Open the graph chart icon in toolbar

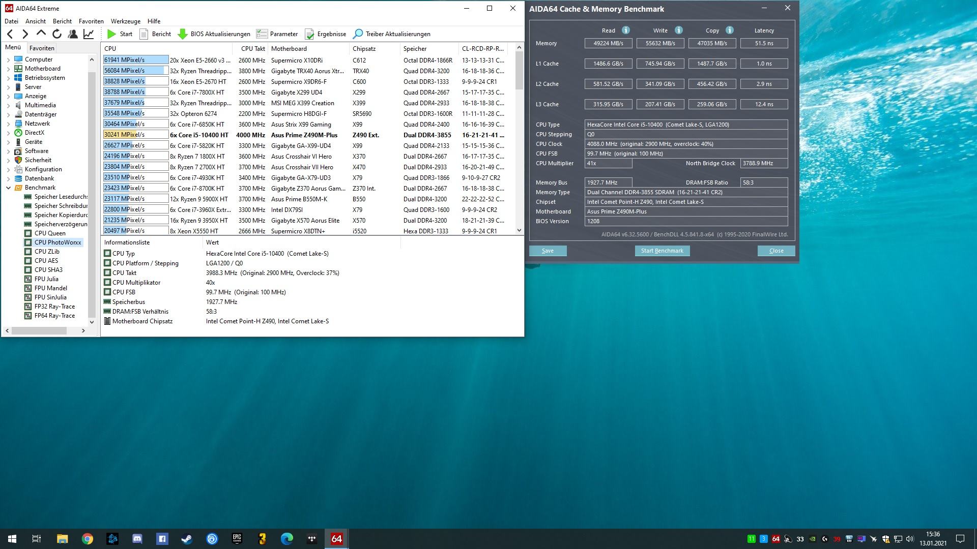(89, 34)
